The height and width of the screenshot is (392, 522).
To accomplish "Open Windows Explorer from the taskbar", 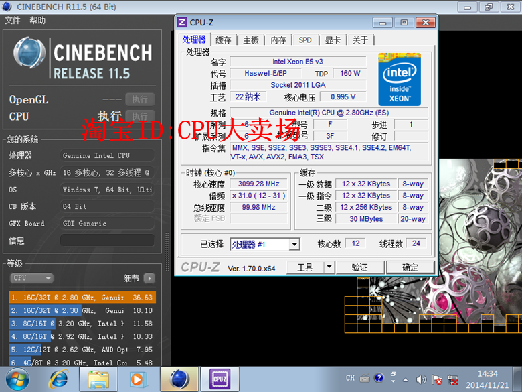I will (98, 379).
